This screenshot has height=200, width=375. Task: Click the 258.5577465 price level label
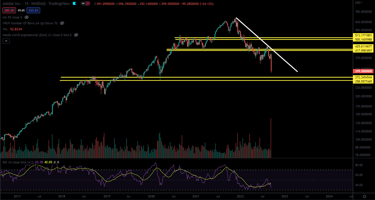tap(363, 81)
